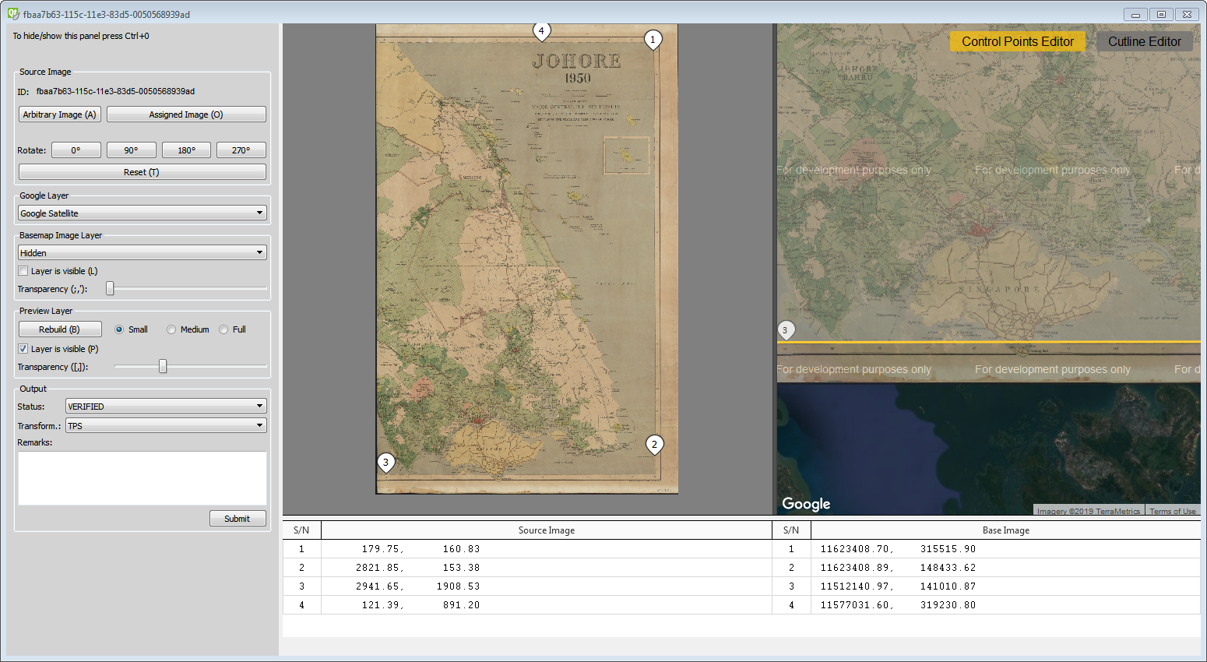The height and width of the screenshot is (662, 1207).
Task: Select the Control Points Editor tab
Action: point(1017,41)
